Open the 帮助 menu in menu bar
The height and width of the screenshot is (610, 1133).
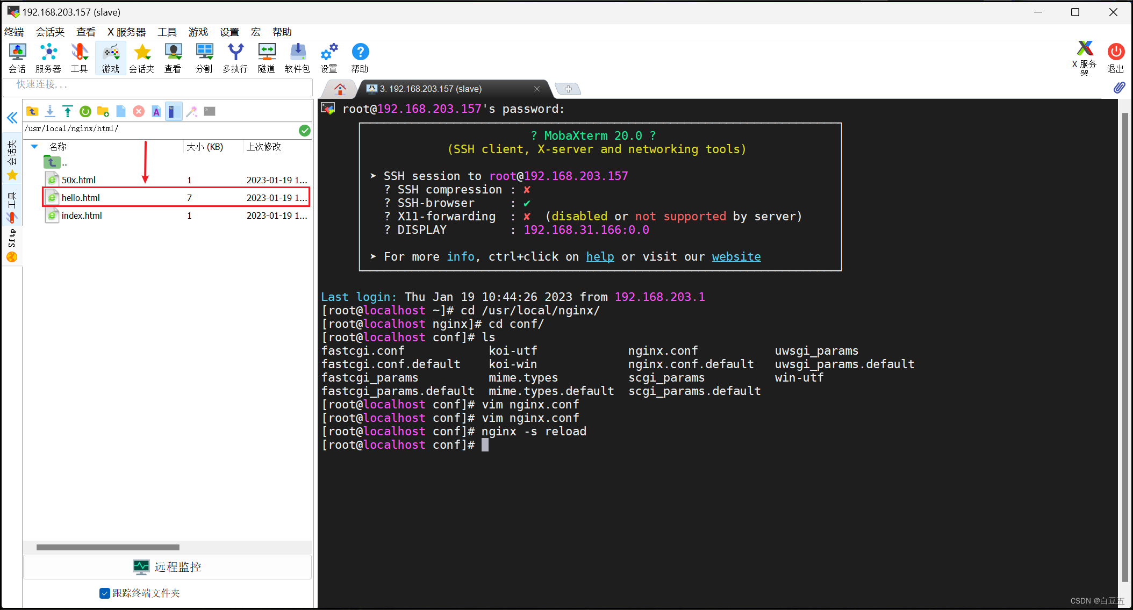pyautogui.click(x=282, y=32)
